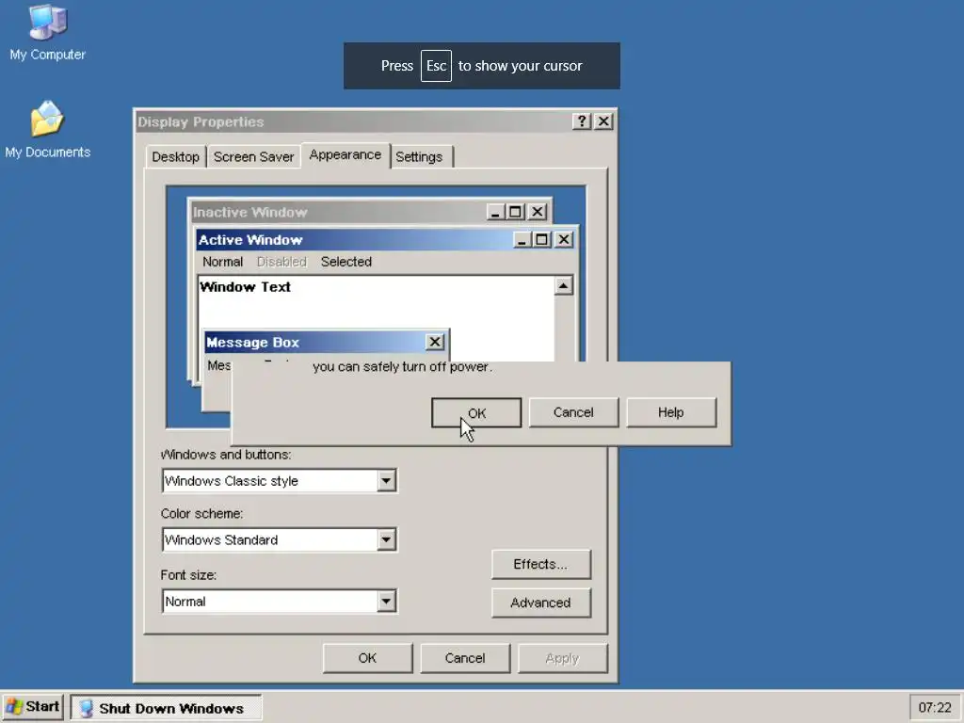Expand the Color scheme dropdown
This screenshot has height=723, width=964.
point(386,539)
